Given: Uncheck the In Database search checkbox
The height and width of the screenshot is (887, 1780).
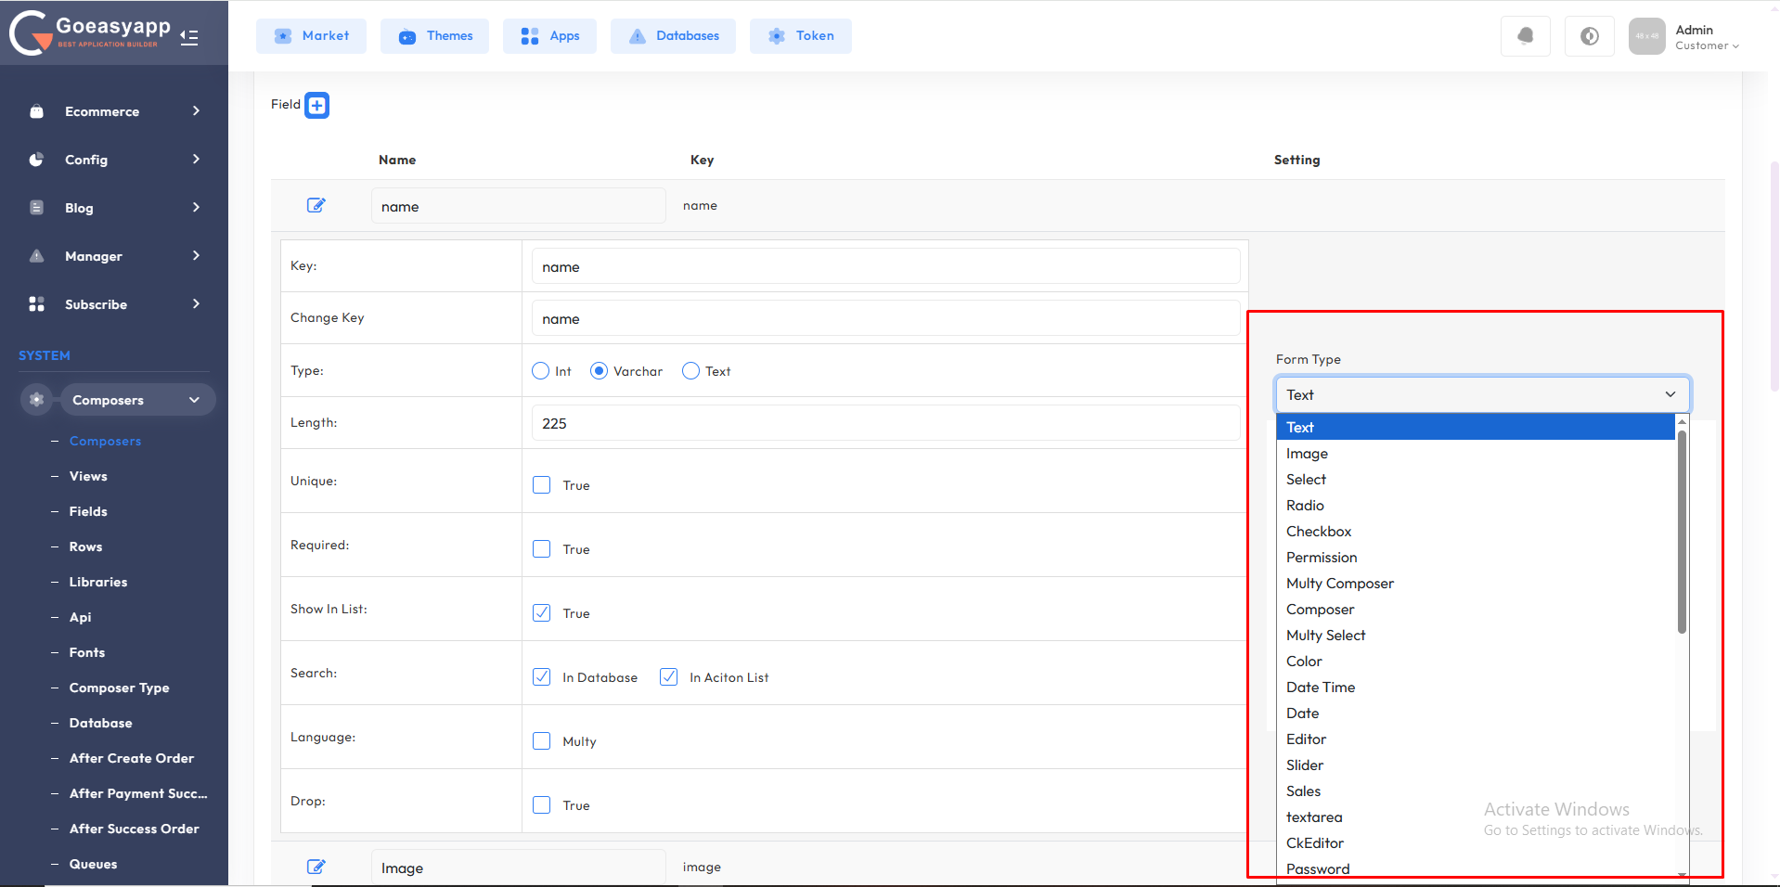Looking at the screenshot, I should (542, 677).
